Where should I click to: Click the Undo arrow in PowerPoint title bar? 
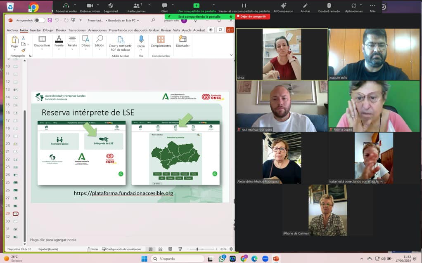tap(57, 20)
